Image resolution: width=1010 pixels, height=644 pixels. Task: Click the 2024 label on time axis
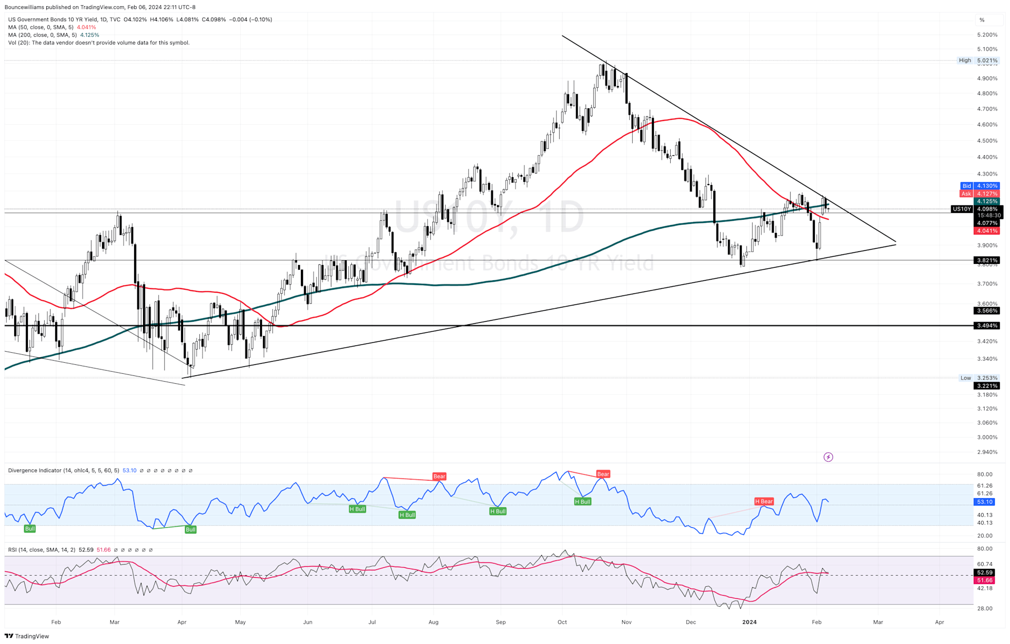(x=749, y=622)
